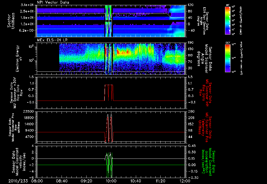The height and width of the screenshot is (184, 267).
Task: Click the "150" scanner angle tick value
Action: point(191,49)
